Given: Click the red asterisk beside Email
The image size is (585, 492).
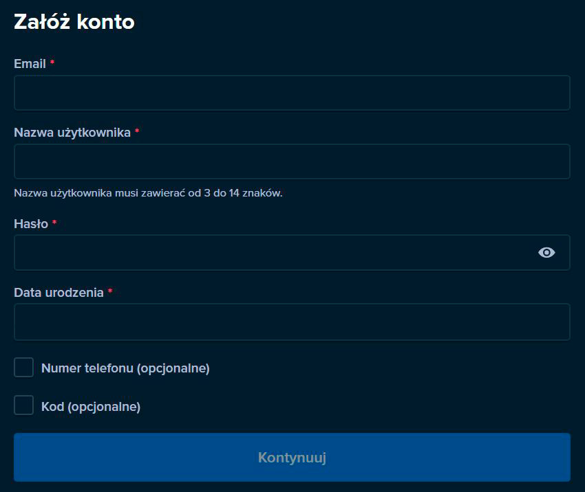Looking at the screenshot, I should (x=52, y=62).
